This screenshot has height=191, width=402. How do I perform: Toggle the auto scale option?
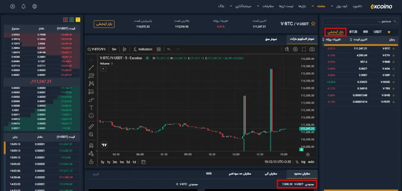tap(311, 162)
